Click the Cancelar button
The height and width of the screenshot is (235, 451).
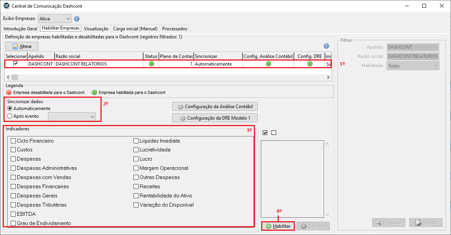(x=313, y=226)
